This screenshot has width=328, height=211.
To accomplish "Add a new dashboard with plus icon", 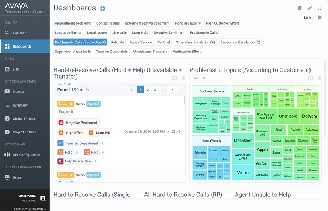I will click(x=103, y=8).
